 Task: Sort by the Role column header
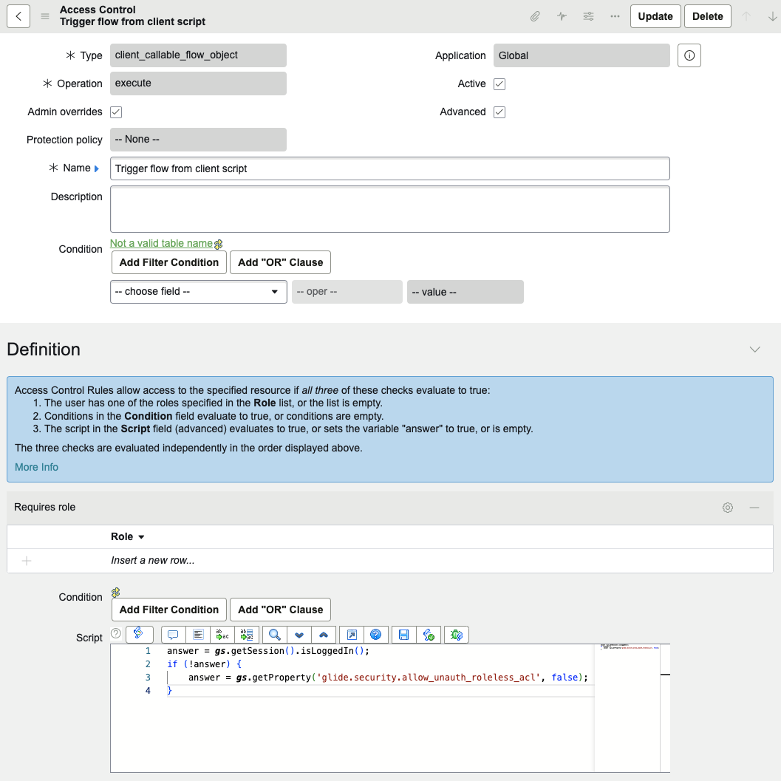click(x=122, y=536)
